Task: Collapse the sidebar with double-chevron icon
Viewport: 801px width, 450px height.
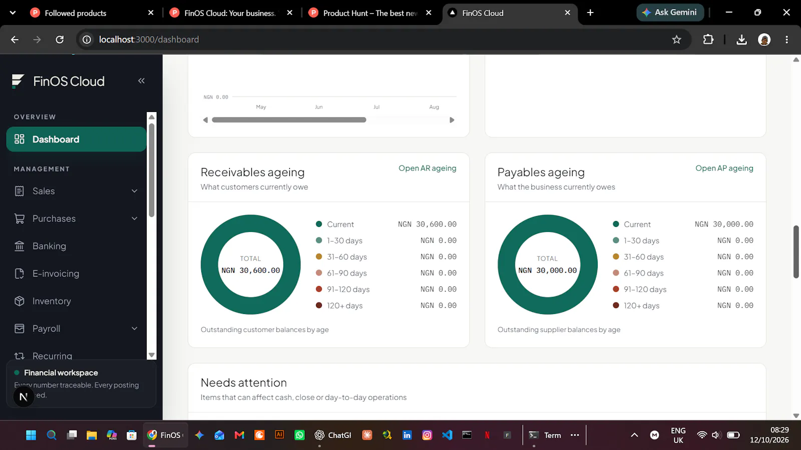Action: pos(141,80)
